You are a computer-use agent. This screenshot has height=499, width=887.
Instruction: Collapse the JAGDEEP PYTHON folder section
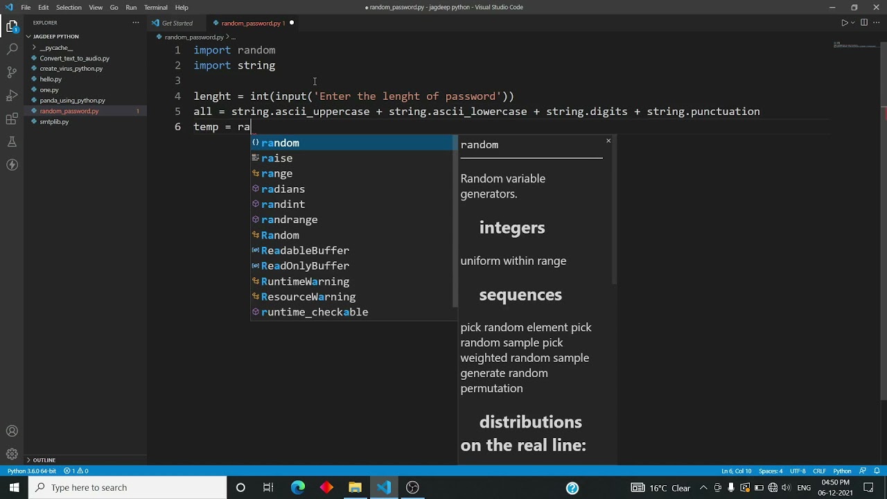coord(87,36)
